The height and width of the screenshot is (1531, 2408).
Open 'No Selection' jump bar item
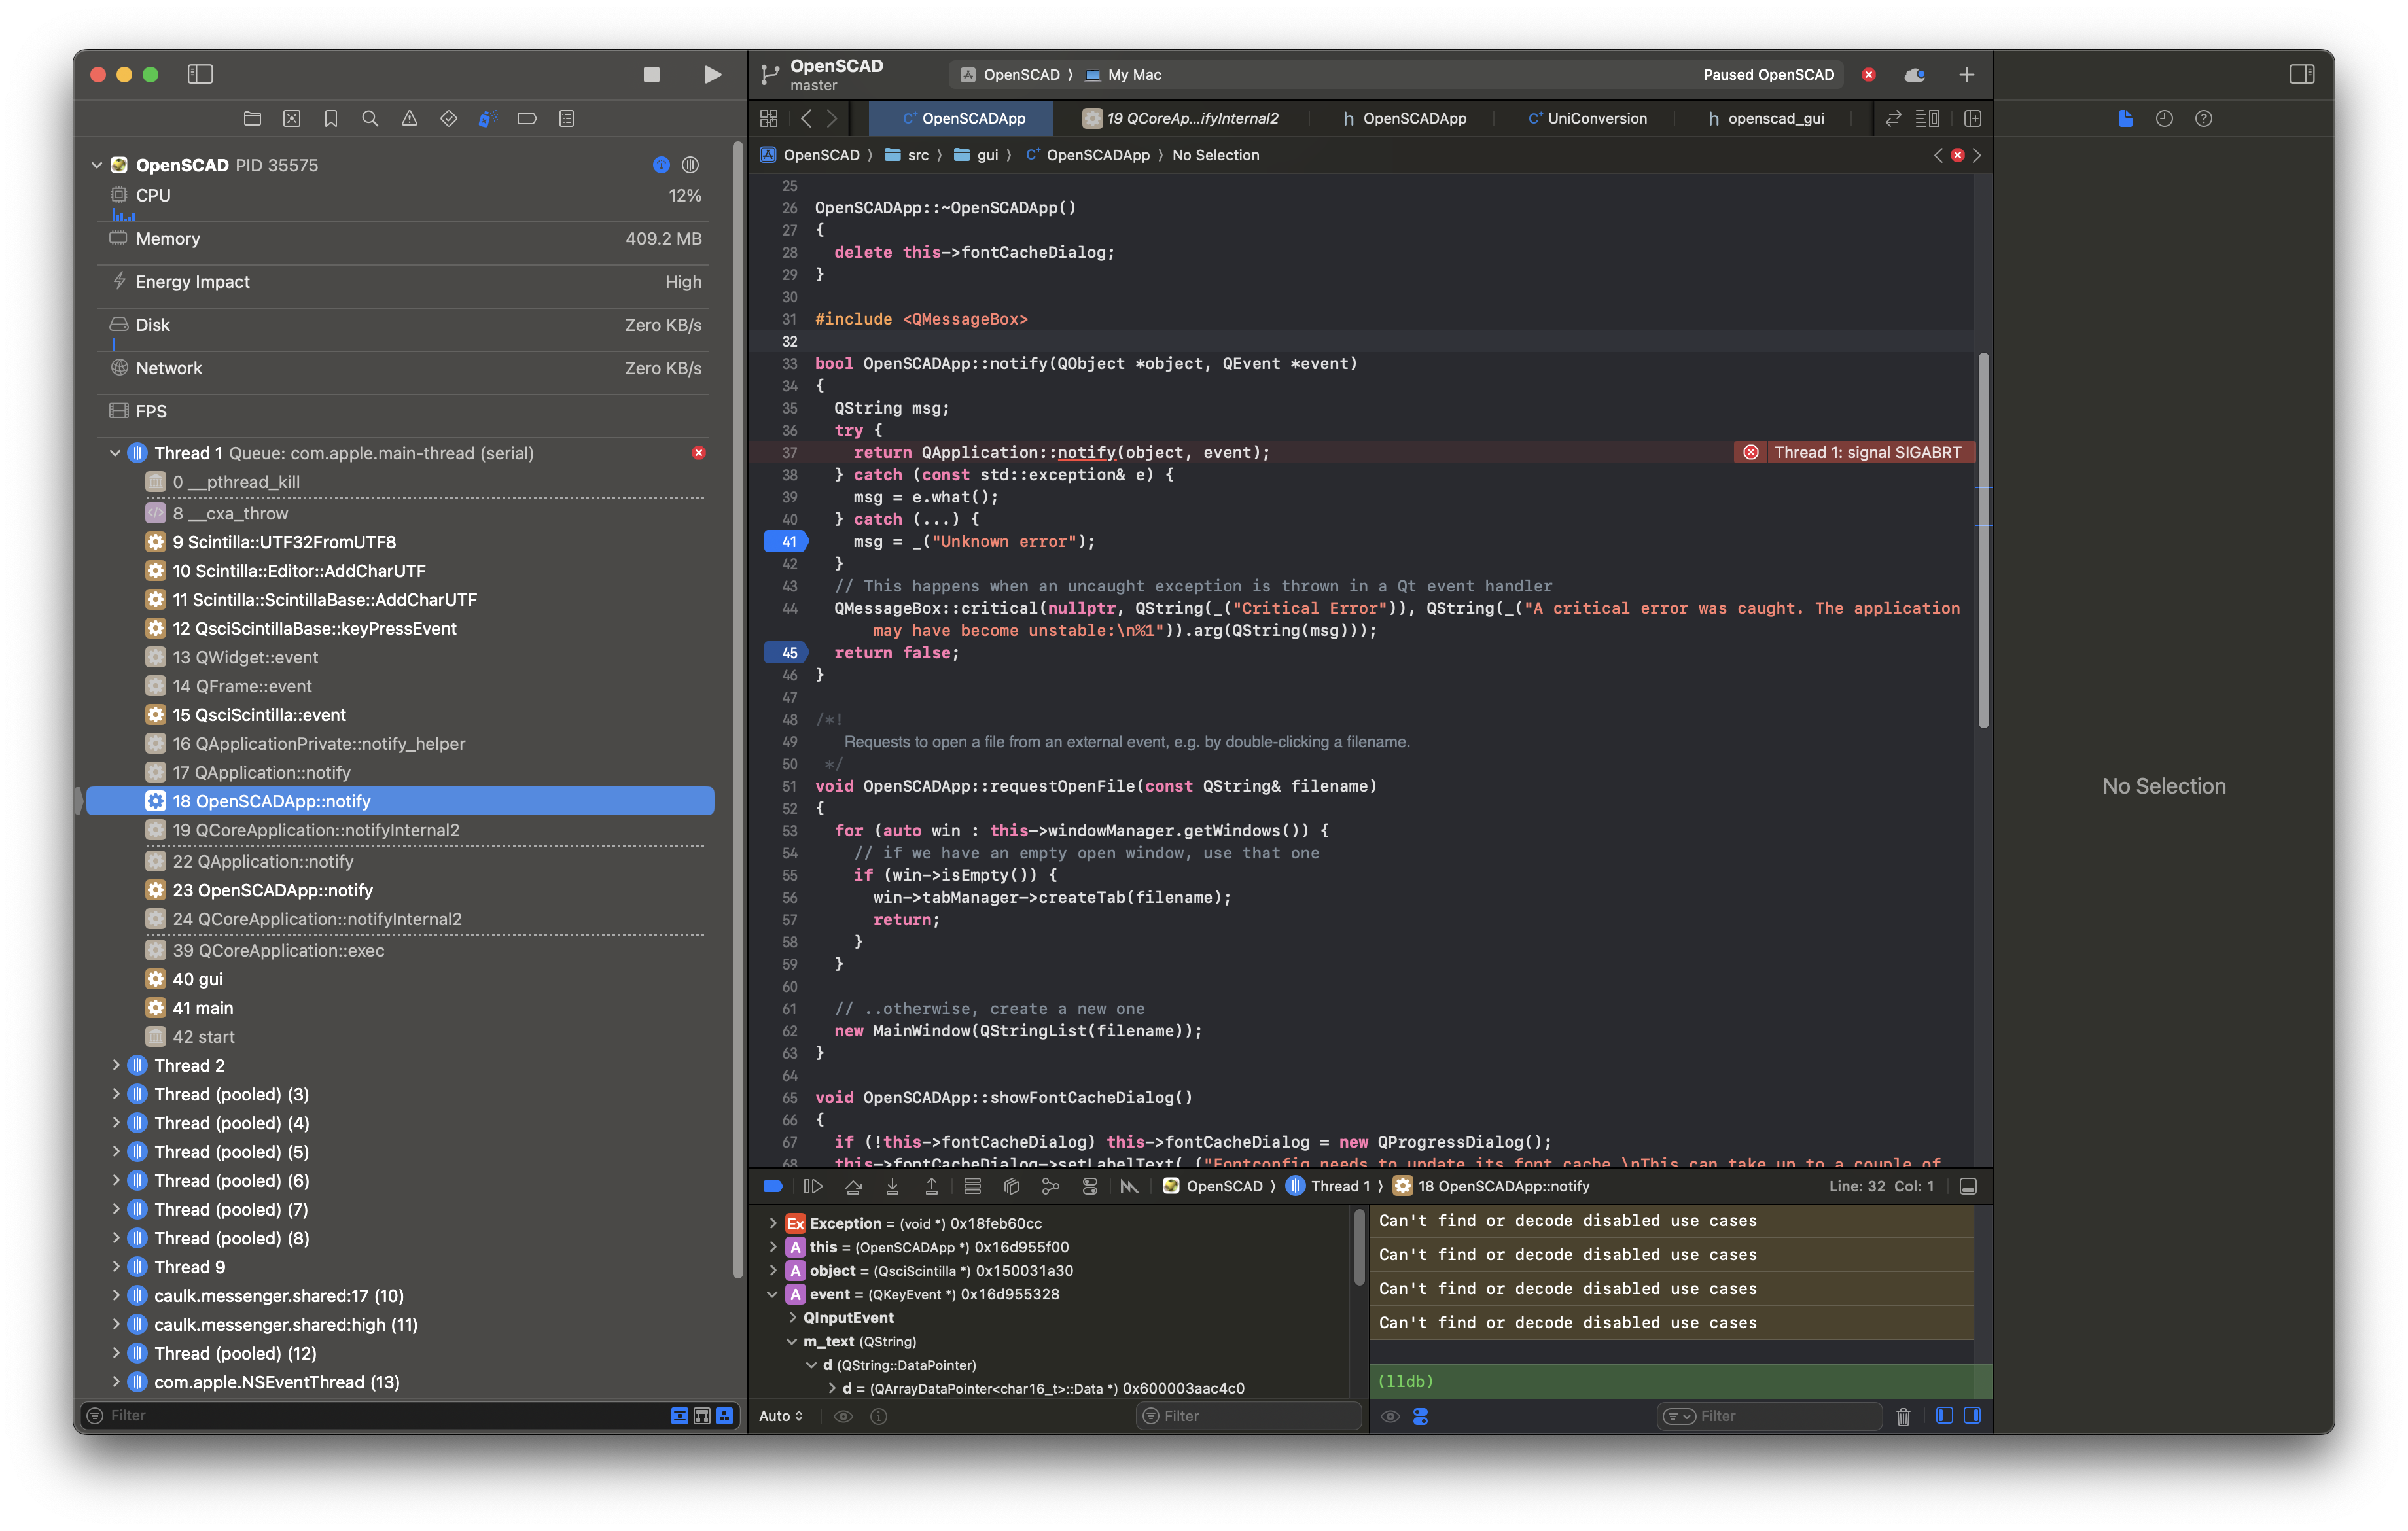pyautogui.click(x=1215, y=155)
